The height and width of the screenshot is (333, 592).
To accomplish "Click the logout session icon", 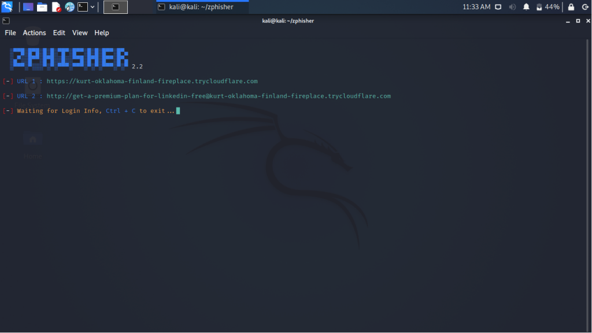I will tap(585, 7).
